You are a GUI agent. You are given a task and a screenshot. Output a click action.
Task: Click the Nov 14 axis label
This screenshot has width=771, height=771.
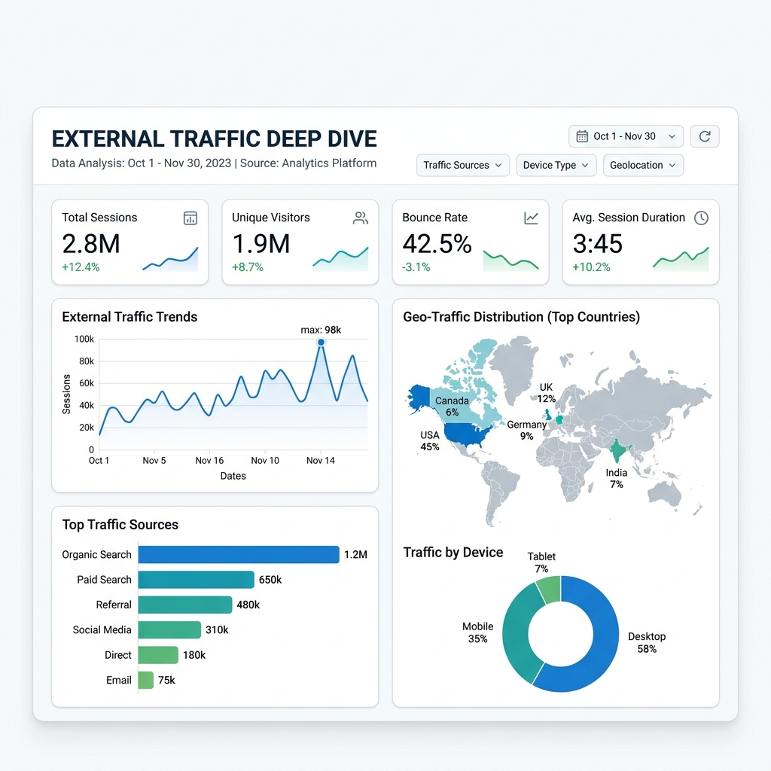click(x=321, y=461)
